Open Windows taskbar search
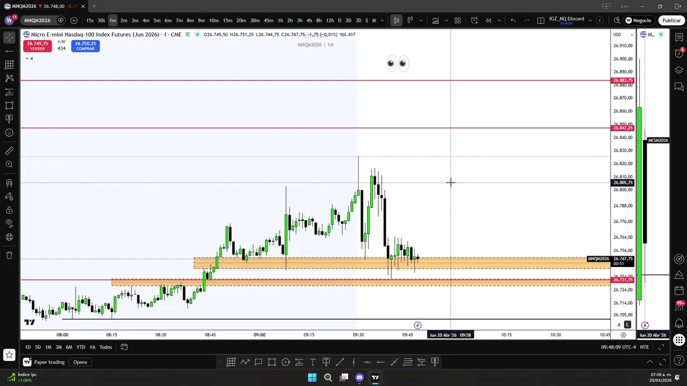Screen dimensions: 687x386 pos(328,377)
